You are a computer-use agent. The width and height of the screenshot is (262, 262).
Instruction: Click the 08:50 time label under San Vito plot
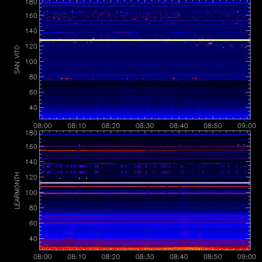click(213, 126)
